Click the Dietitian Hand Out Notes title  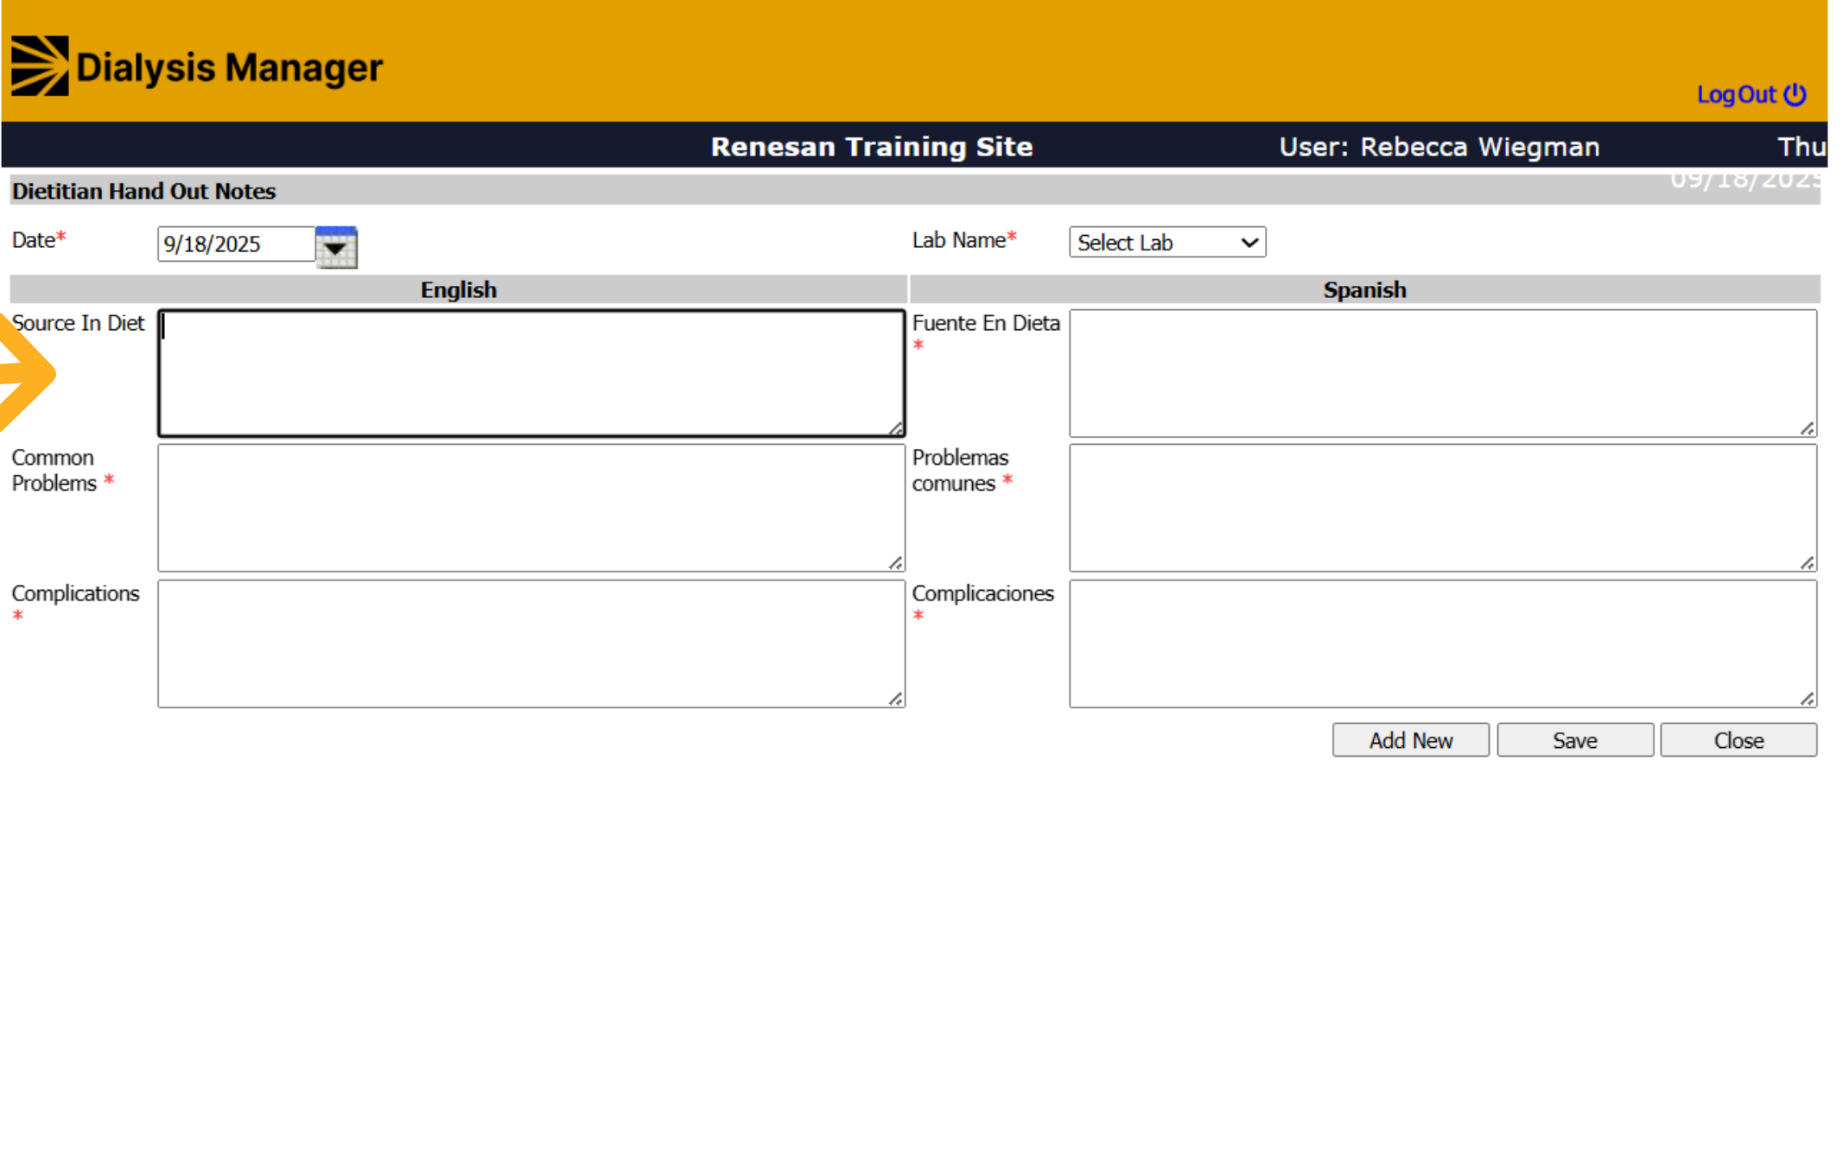[x=144, y=191]
